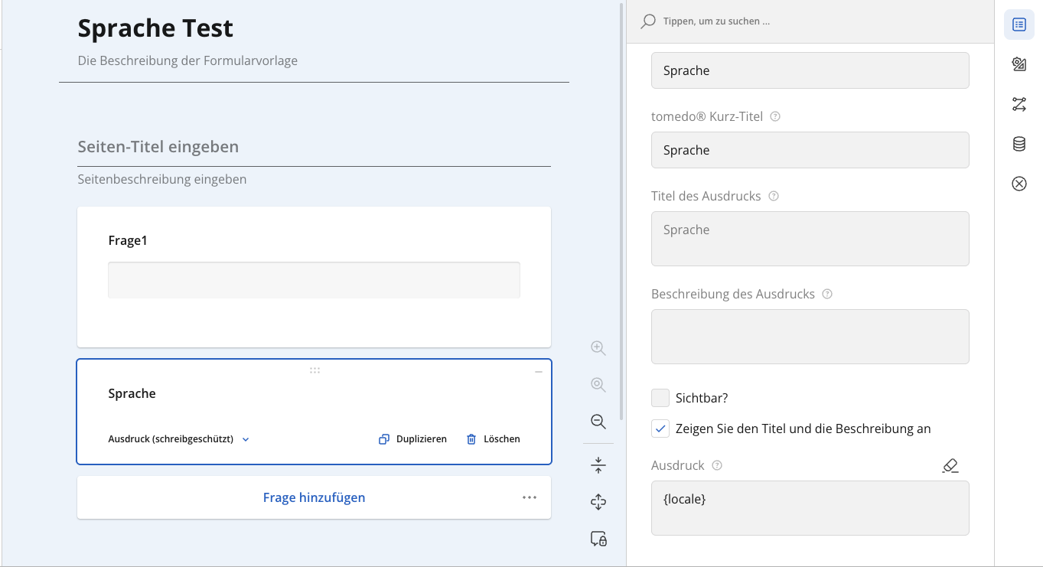Open the properties panel sidebar icon
Viewport: 1043px width, 567px height.
click(1019, 24)
